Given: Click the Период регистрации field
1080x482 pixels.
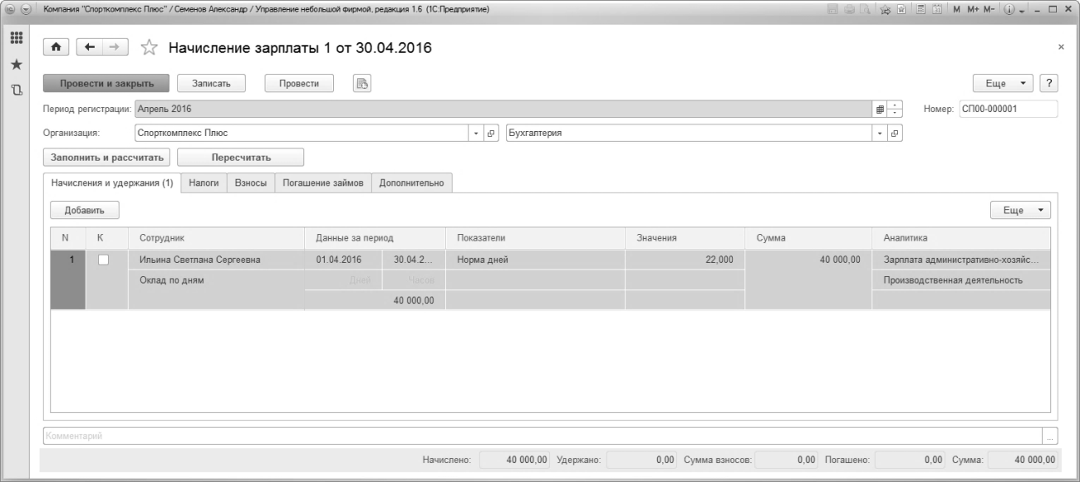Looking at the screenshot, I should (503, 109).
